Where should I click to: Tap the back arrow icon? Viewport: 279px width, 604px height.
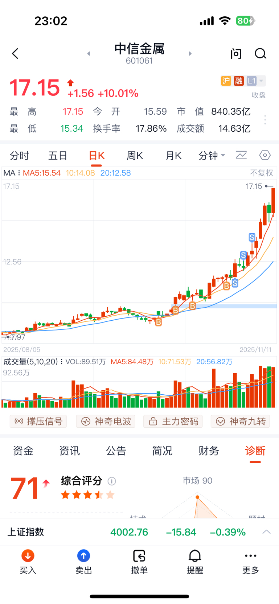[15, 54]
